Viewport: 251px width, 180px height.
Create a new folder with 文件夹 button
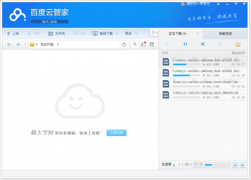point(56,33)
